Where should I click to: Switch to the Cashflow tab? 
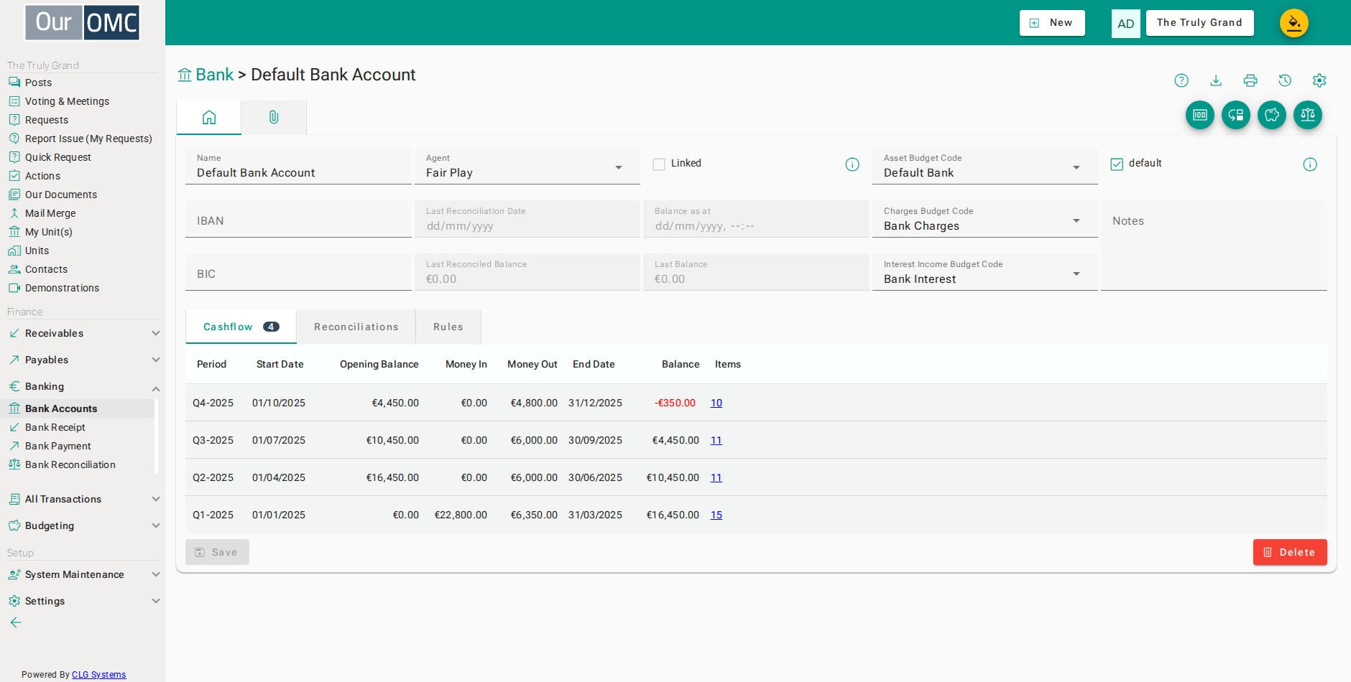tap(241, 327)
